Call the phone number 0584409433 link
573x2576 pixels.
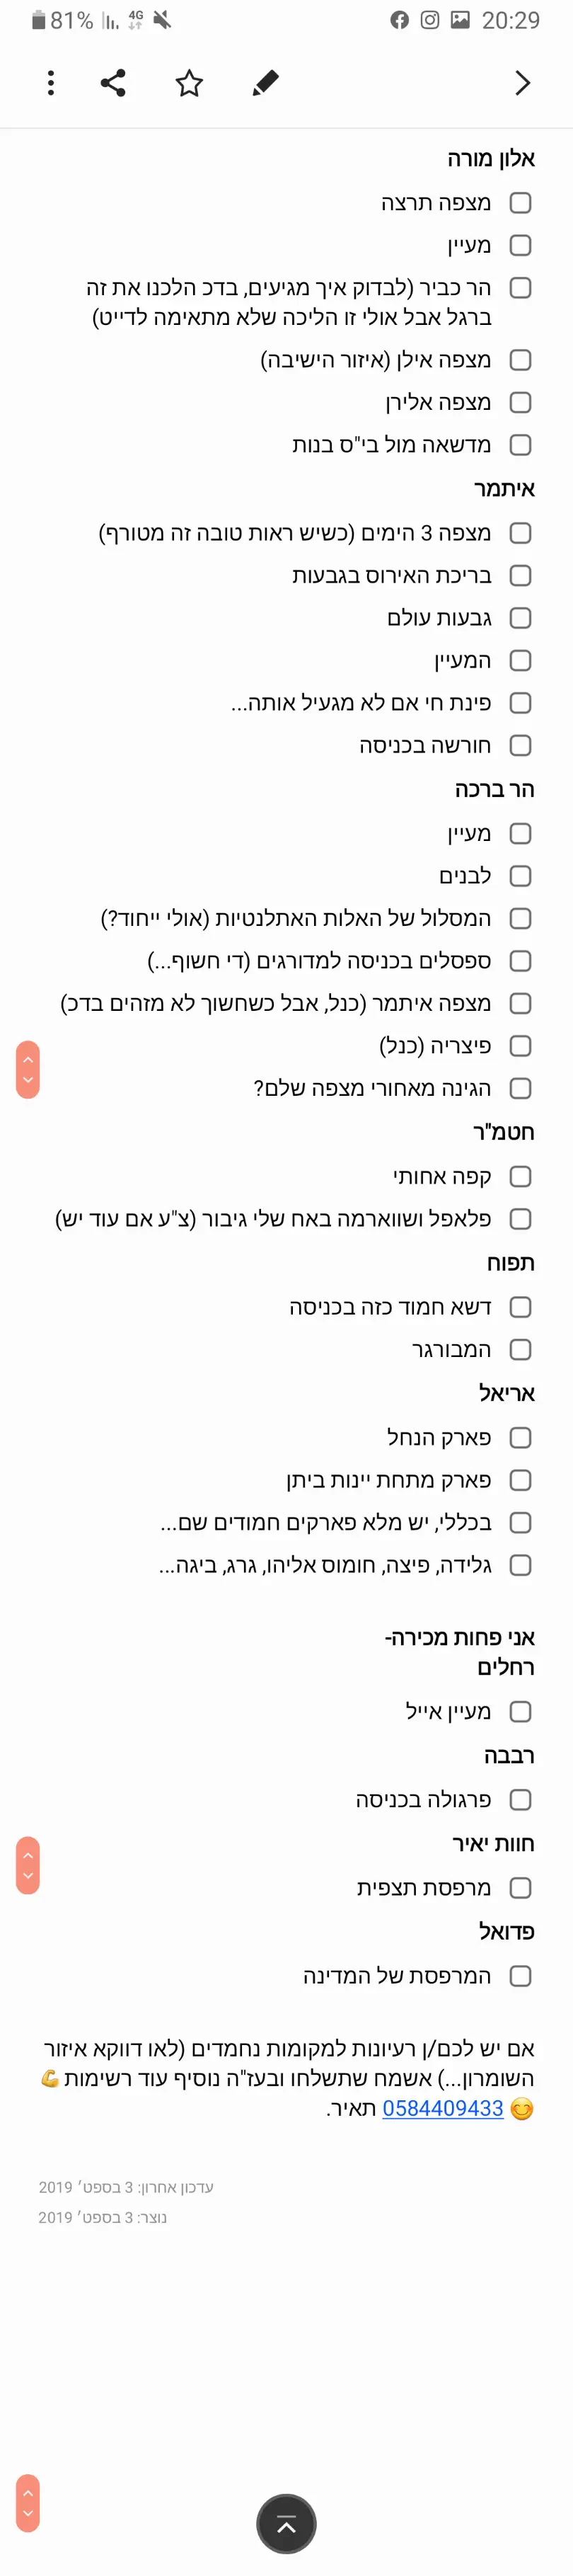(x=442, y=2108)
